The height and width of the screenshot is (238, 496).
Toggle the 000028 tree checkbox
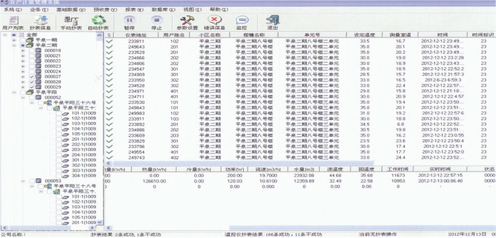point(30,82)
